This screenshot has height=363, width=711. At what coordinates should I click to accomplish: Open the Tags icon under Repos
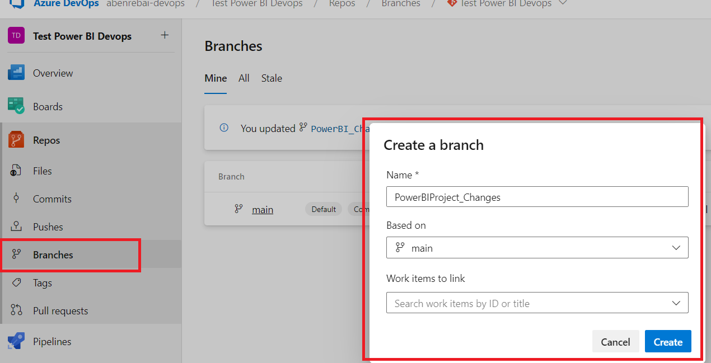pyautogui.click(x=16, y=282)
